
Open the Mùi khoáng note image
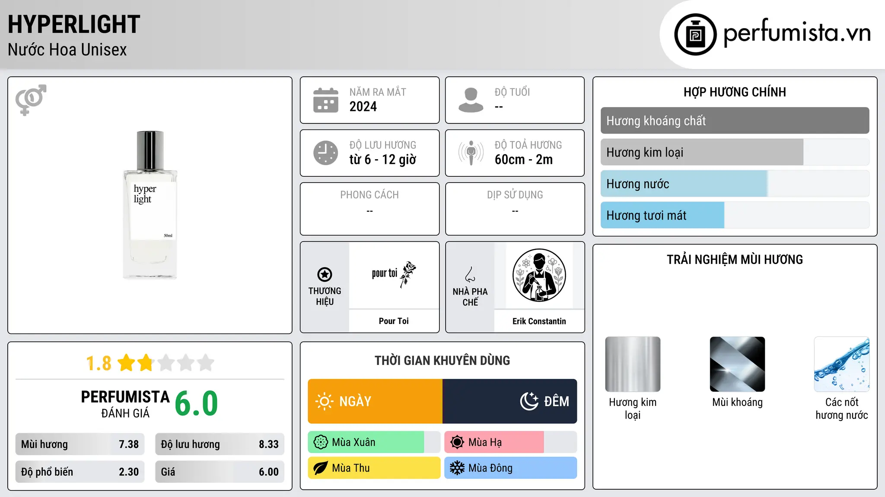(737, 364)
